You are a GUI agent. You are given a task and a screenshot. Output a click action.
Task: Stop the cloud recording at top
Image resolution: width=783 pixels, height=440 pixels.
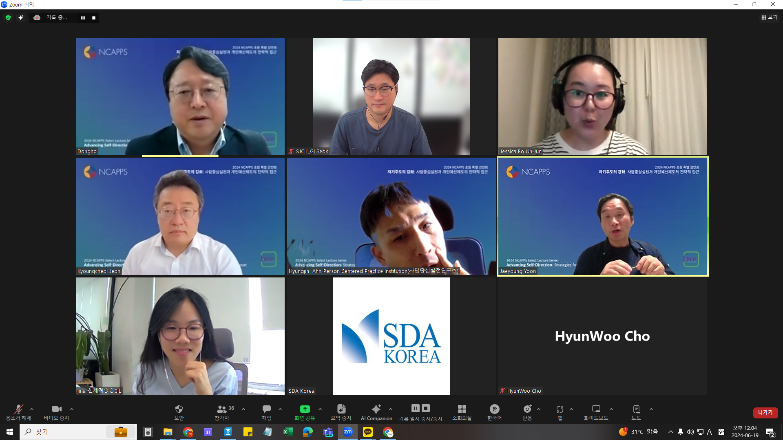point(94,18)
